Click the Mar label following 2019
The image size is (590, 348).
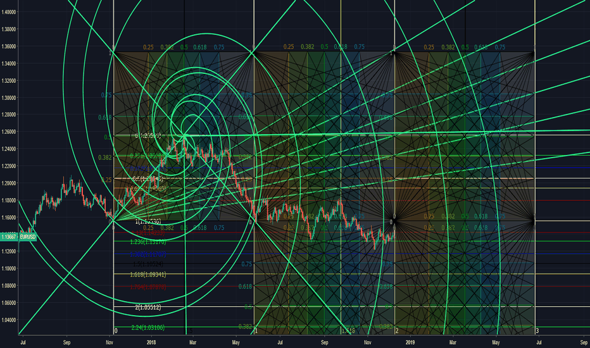(453, 342)
